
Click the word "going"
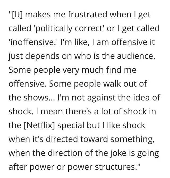click(x=148, y=153)
